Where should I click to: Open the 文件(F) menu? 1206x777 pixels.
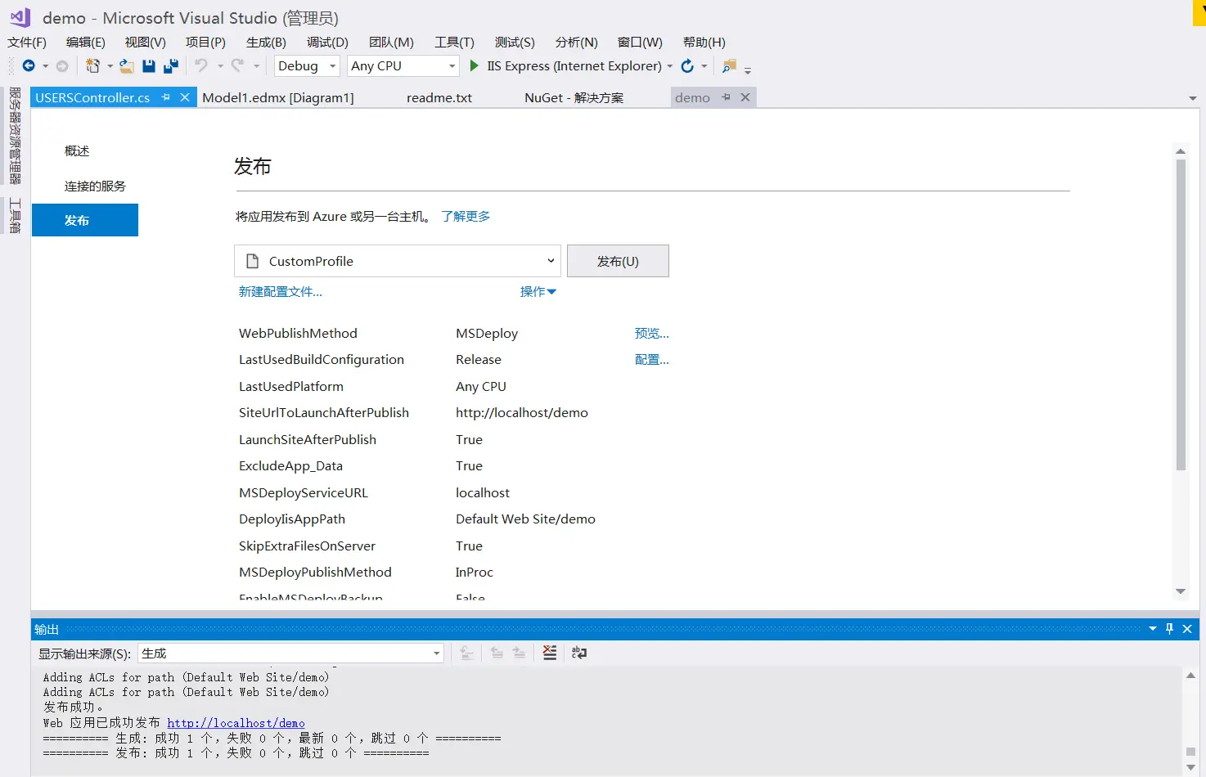tap(27, 43)
